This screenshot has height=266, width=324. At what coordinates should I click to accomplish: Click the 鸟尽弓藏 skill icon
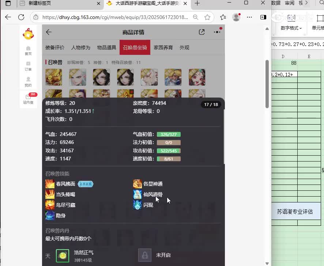[50, 205]
